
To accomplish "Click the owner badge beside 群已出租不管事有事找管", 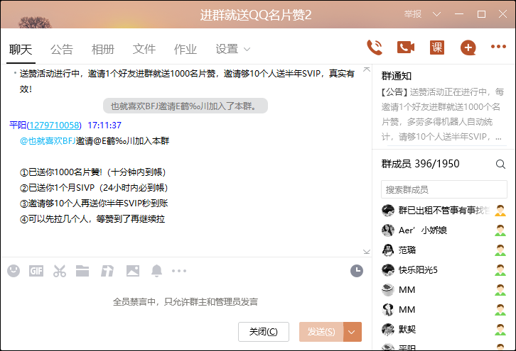I will pyautogui.click(x=500, y=211).
